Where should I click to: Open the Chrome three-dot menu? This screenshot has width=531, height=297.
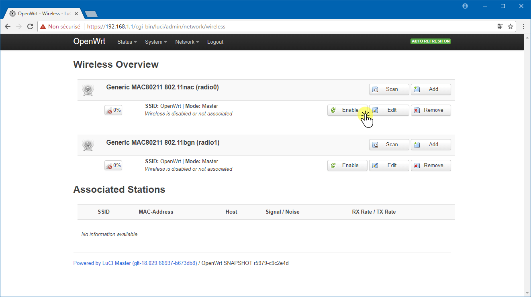pos(524,26)
